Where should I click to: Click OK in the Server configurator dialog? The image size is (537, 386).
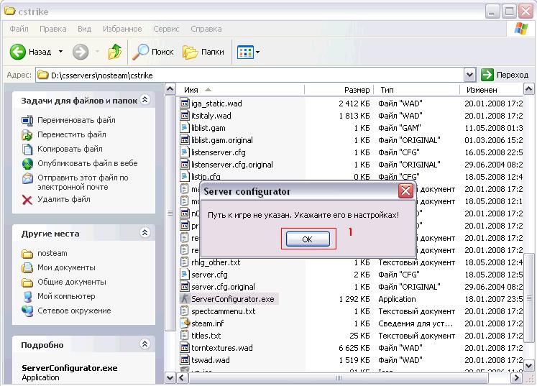pyautogui.click(x=308, y=239)
